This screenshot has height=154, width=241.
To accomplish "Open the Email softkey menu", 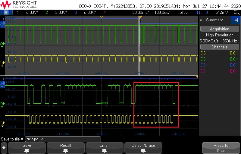I will 104,148.
